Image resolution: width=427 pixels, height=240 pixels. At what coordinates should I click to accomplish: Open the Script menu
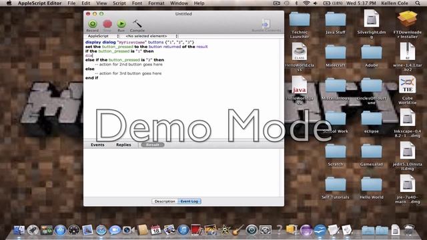[119, 3]
